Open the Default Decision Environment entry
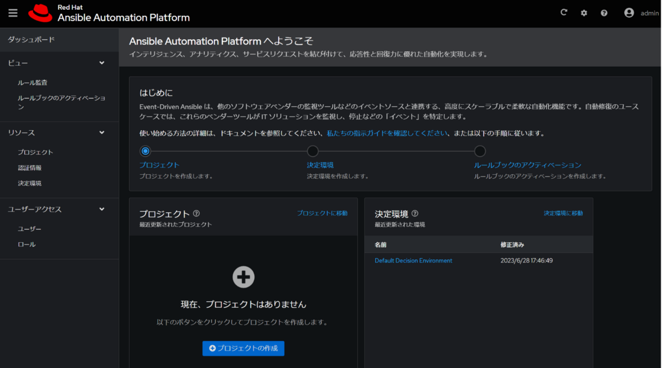 point(413,260)
